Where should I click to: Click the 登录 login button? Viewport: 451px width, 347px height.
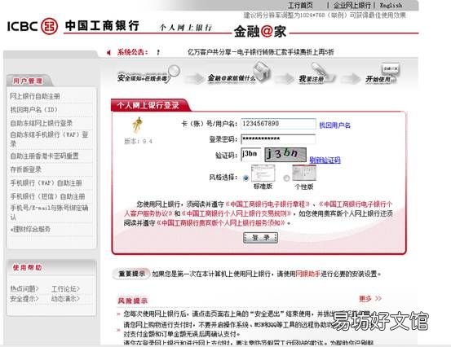click(260, 238)
